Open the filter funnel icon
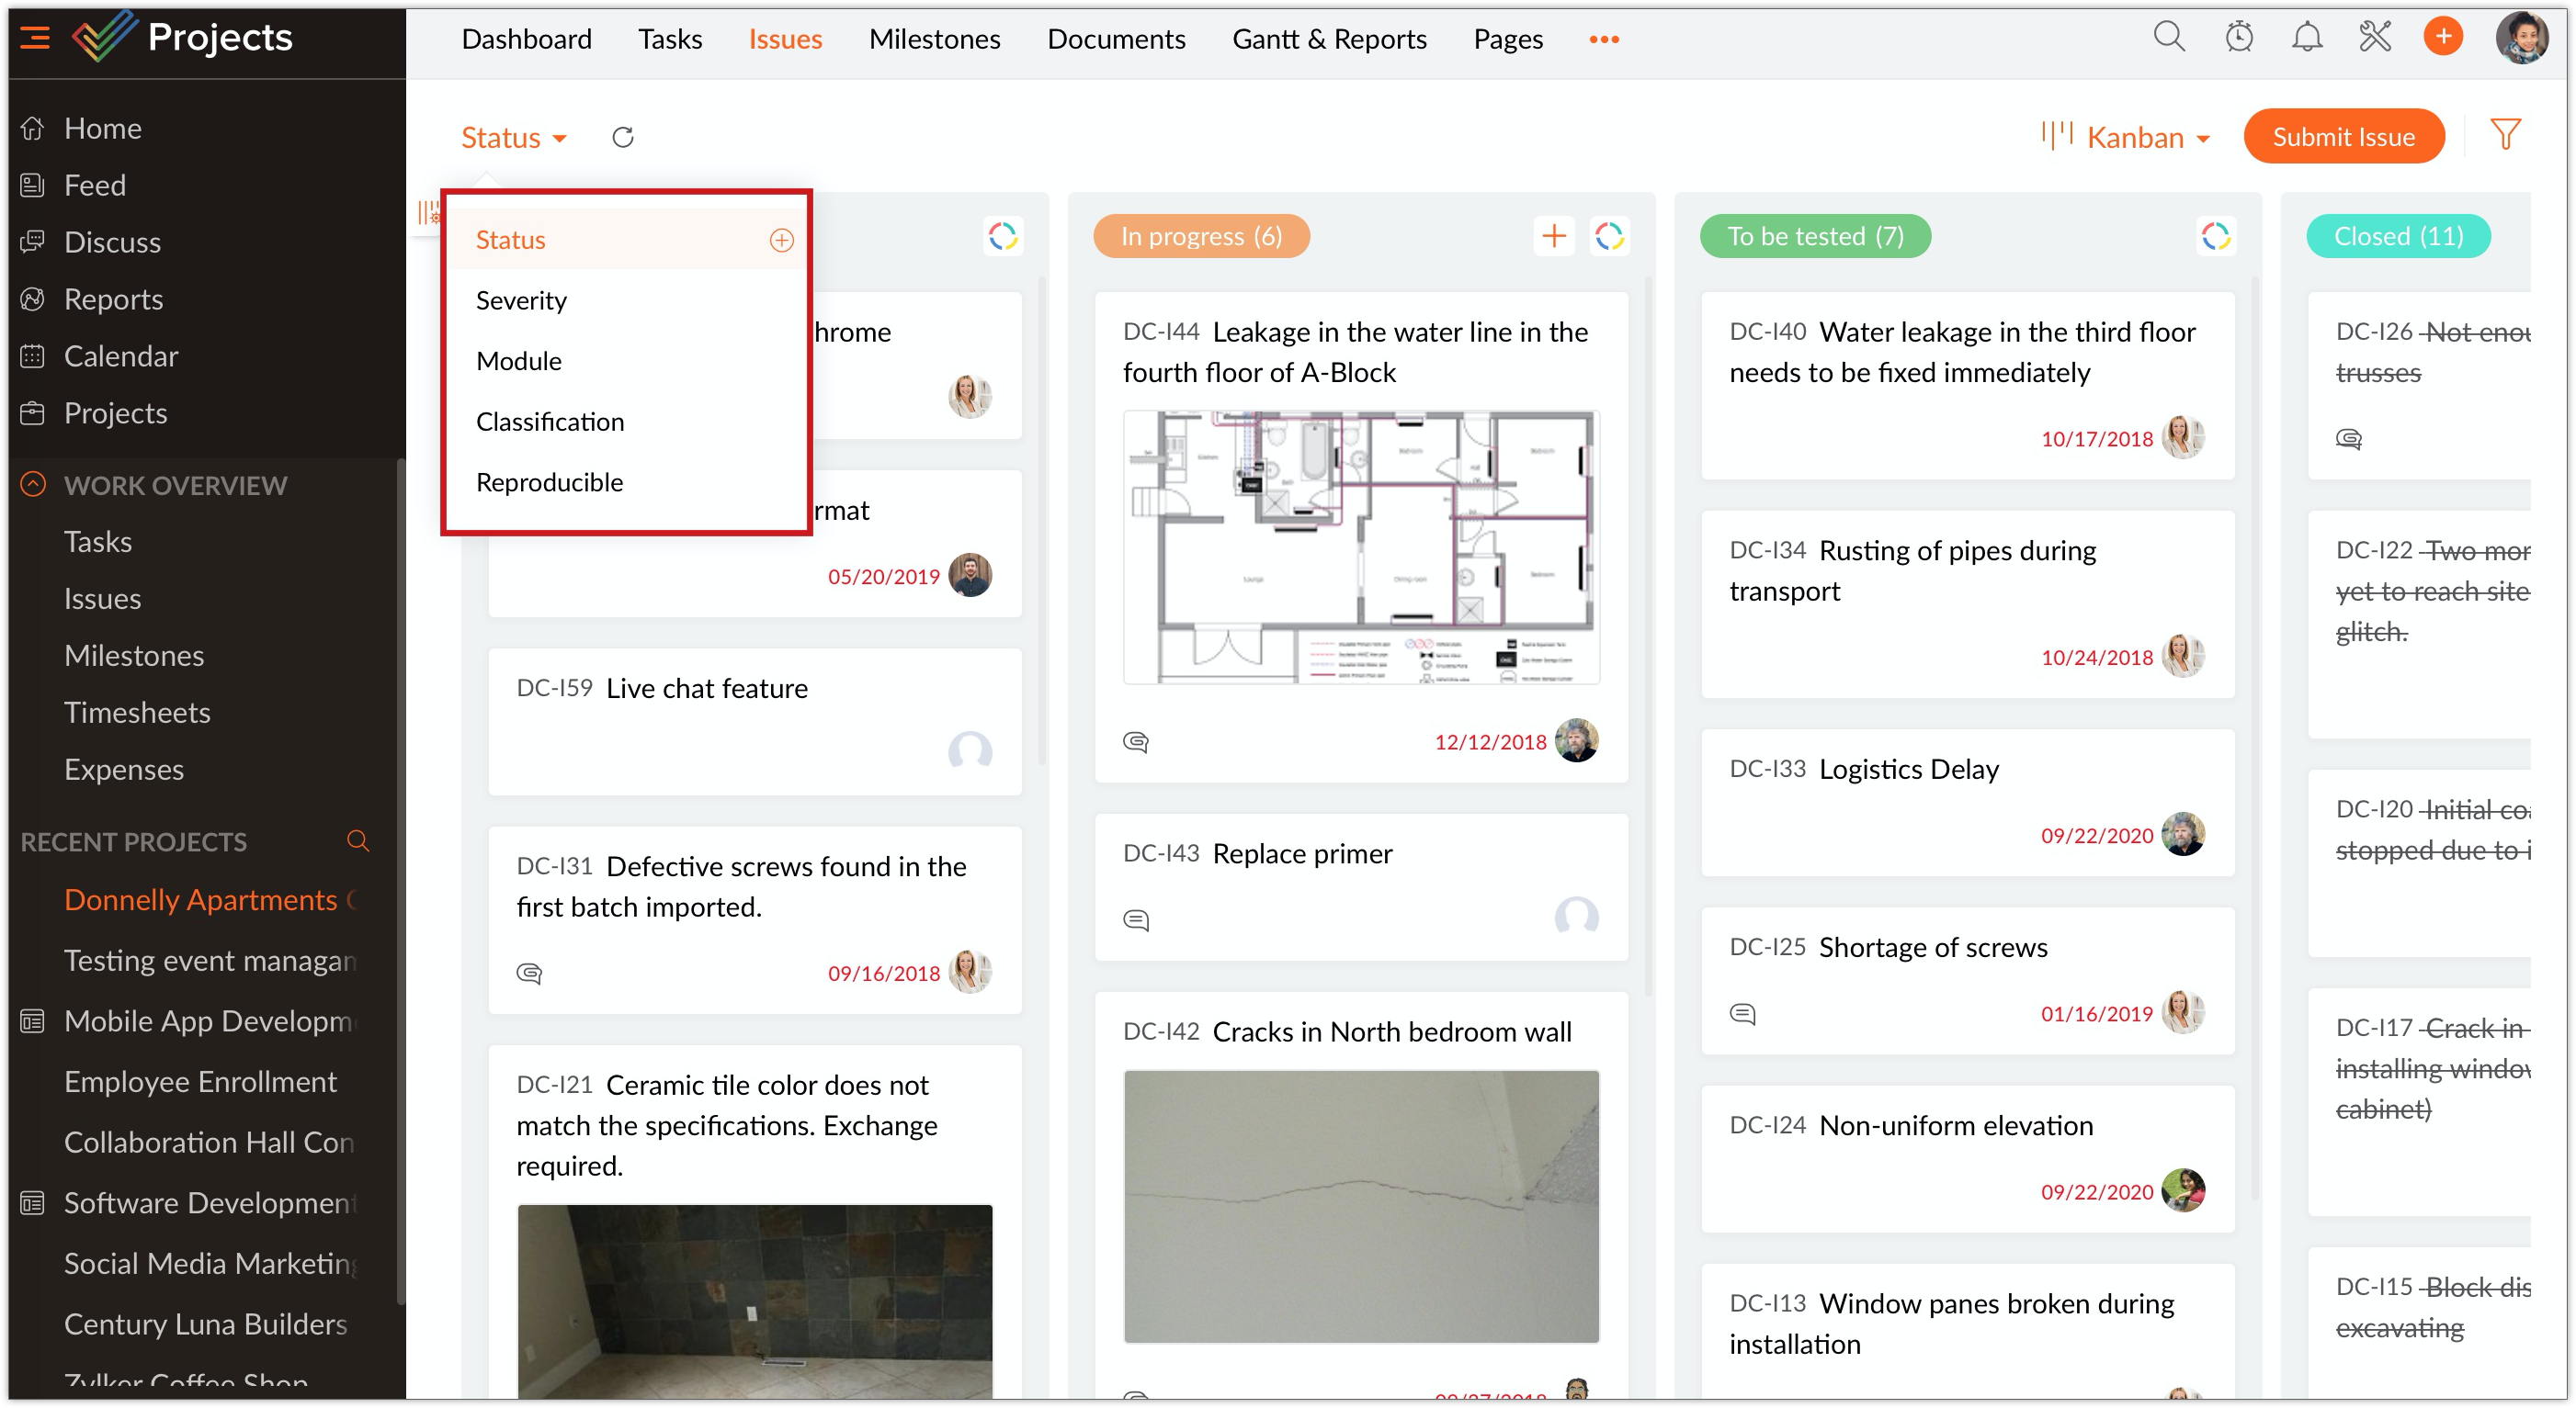 click(x=2505, y=135)
